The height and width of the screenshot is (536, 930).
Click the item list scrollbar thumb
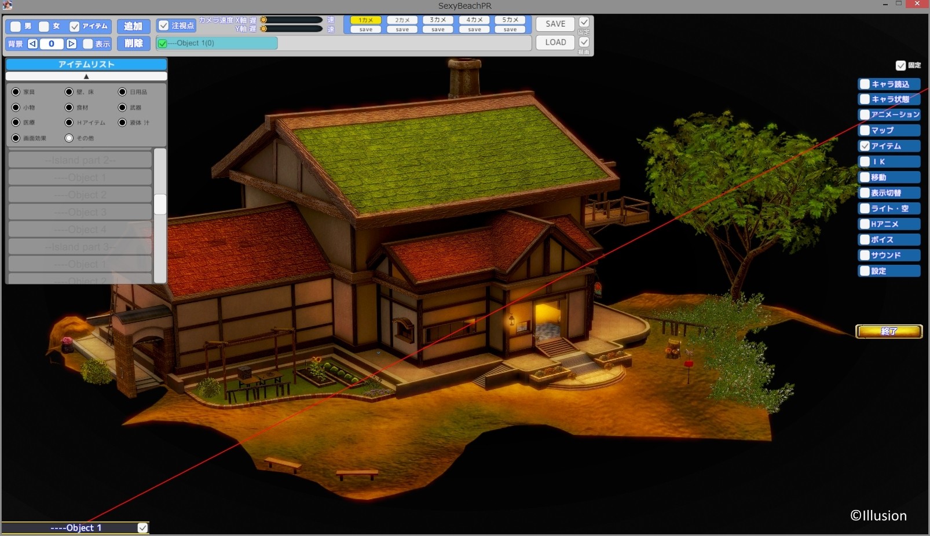[160, 205]
